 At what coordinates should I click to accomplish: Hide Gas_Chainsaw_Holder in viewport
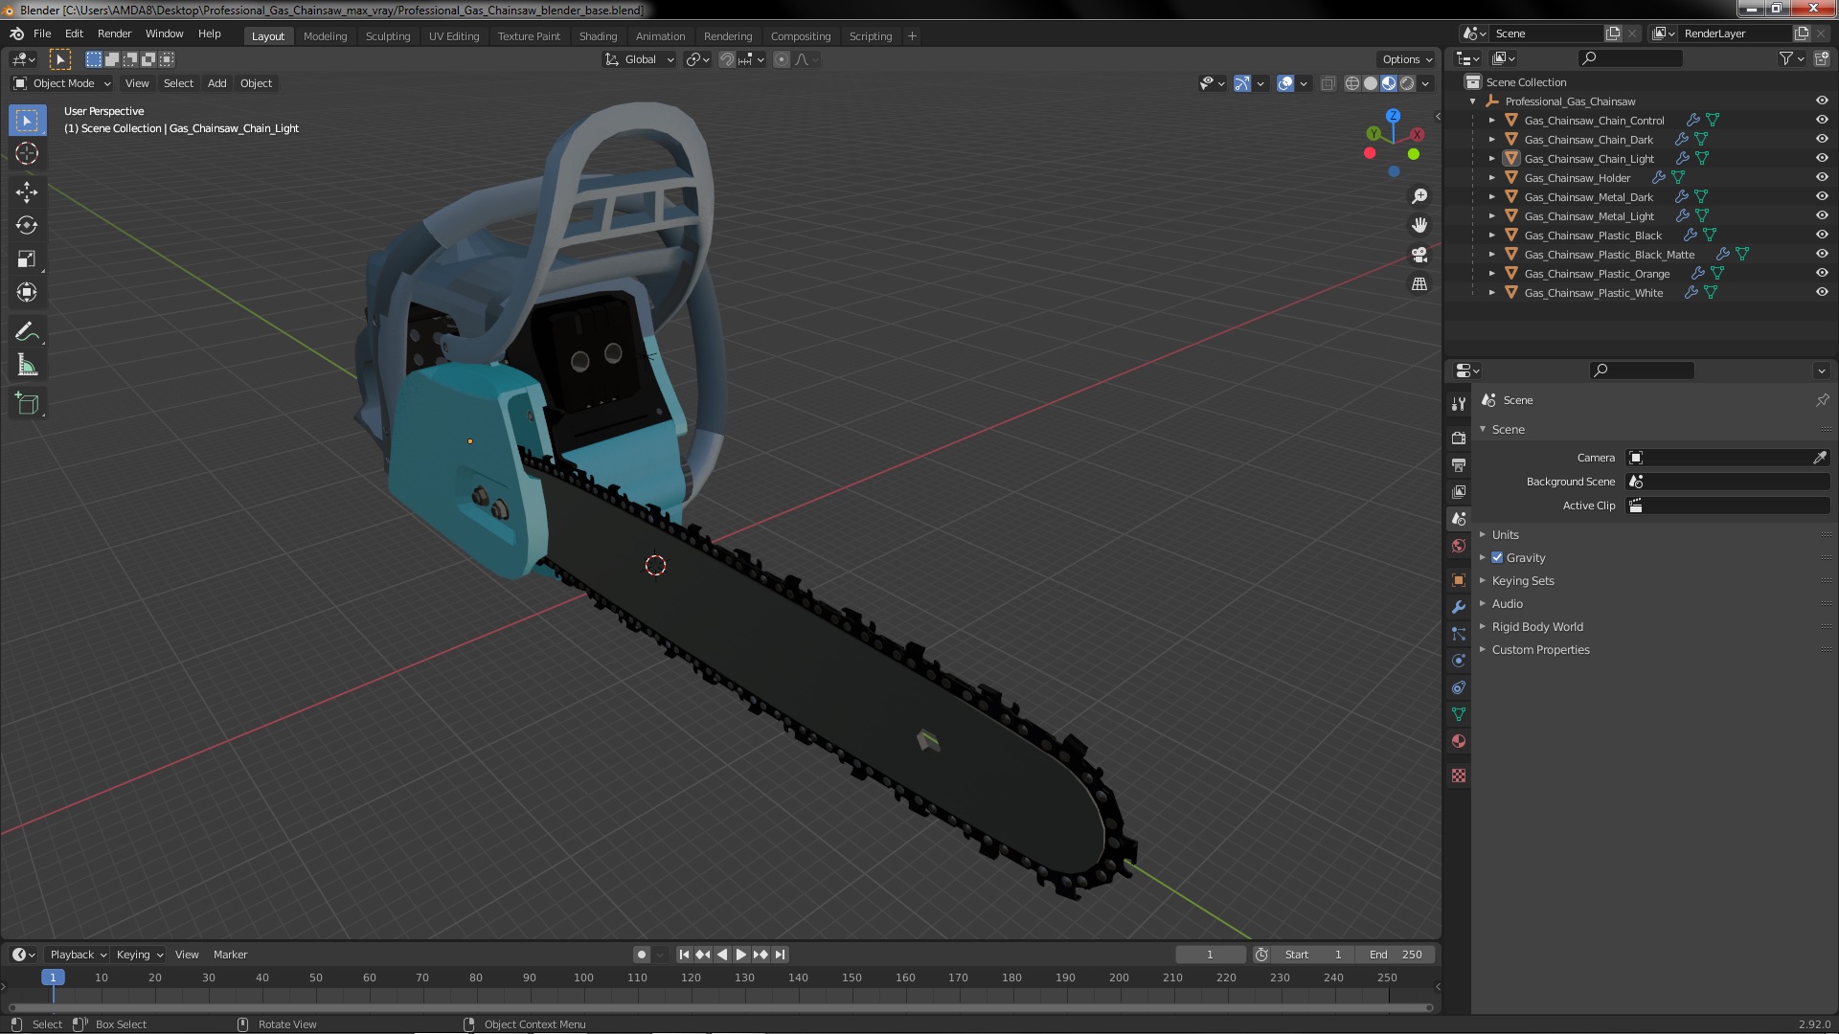click(x=1822, y=177)
